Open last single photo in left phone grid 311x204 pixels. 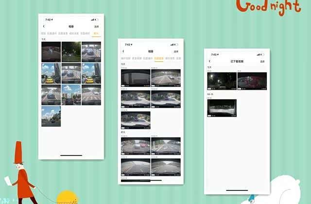[51, 117]
